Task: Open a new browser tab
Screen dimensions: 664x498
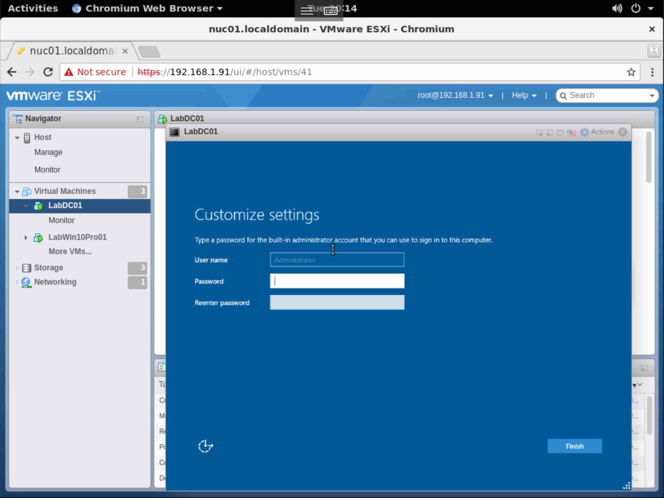Action: 149,51
